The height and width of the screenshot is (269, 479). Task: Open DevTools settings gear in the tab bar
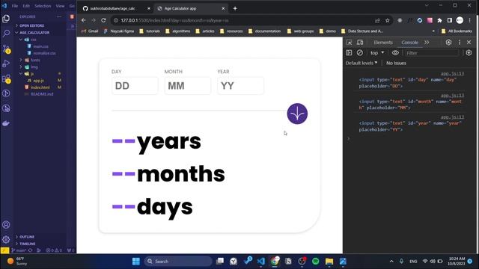pyautogui.click(x=448, y=43)
